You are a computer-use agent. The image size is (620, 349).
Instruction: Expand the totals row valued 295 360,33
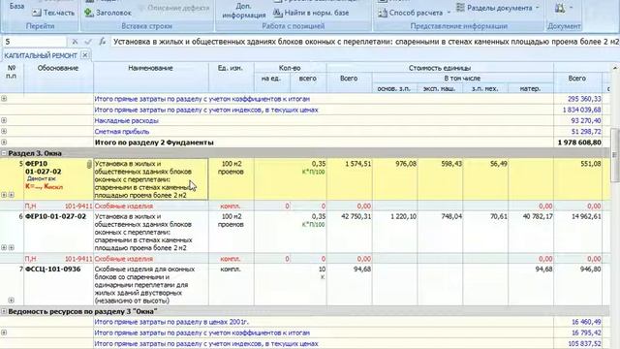(4, 99)
